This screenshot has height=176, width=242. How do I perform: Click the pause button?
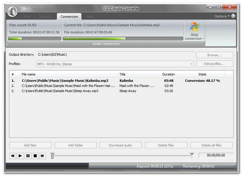tap(28, 156)
